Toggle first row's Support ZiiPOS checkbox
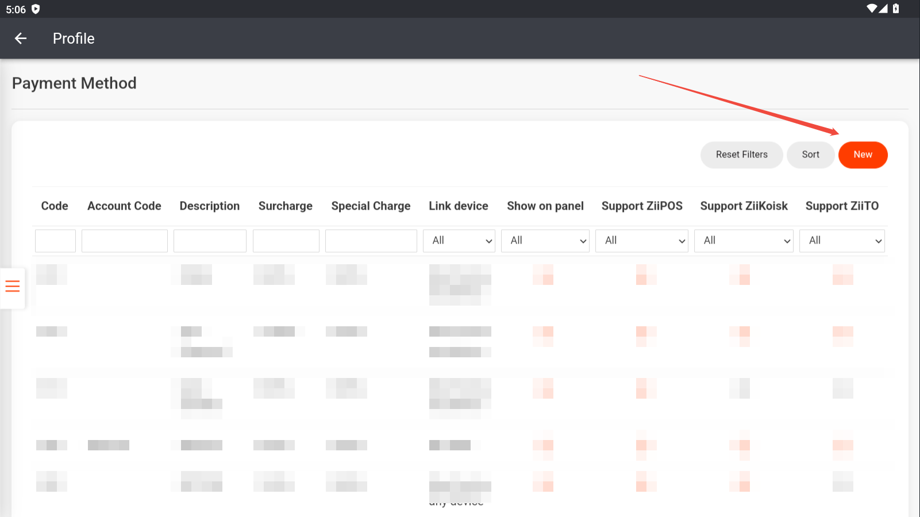 pyautogui.click(x=646, y=275)
